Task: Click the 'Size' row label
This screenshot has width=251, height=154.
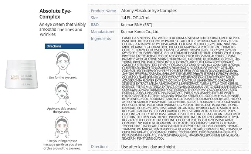Action: [94, 18]
